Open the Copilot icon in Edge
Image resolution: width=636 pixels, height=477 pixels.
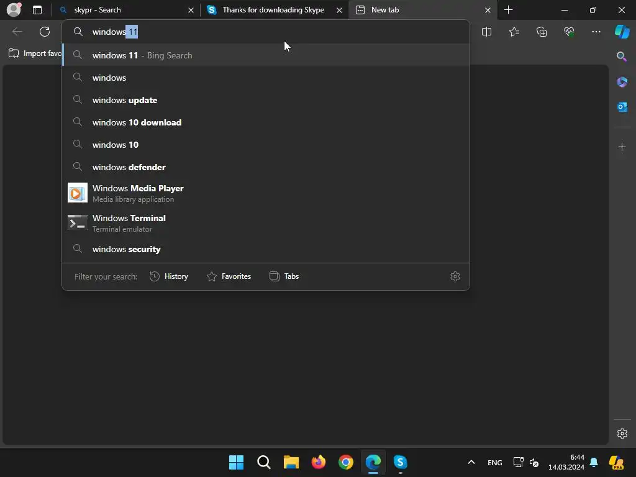(622, 32)
